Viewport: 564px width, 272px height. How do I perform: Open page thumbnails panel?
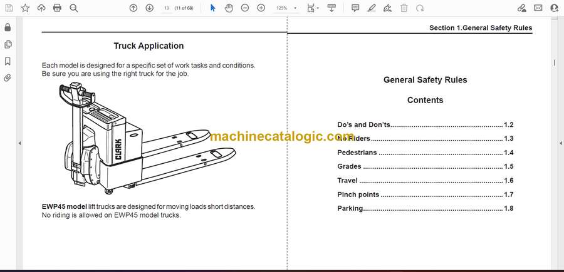[8, 44]
